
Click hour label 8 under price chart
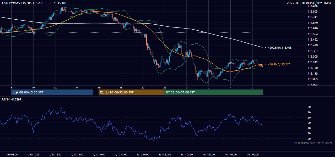click(x=11, y=87)
